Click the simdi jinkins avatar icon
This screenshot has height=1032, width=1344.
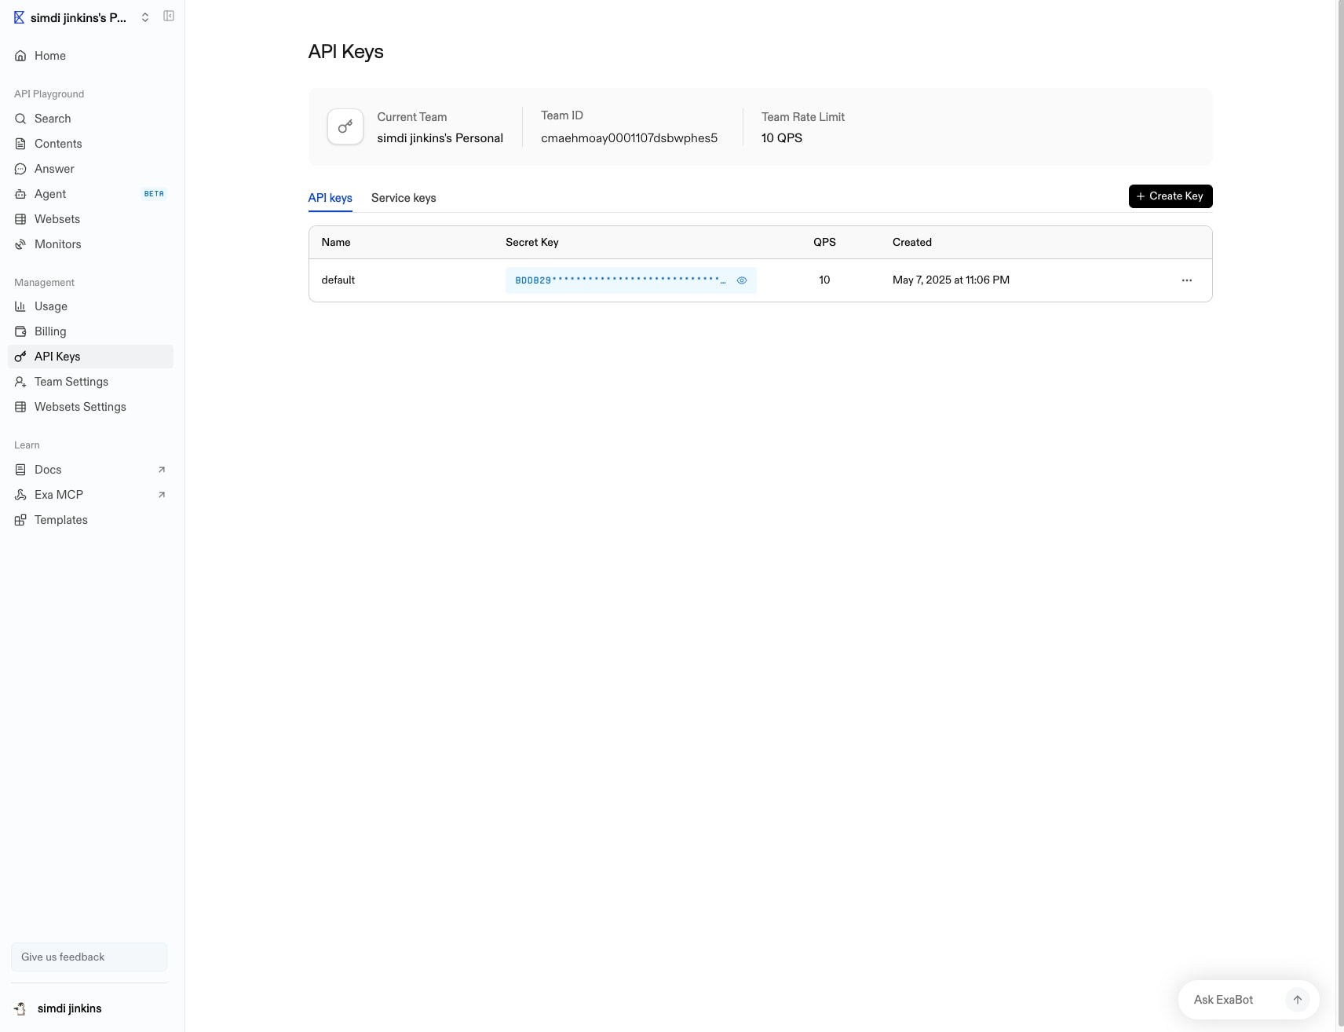click(x=20, y=1008)
